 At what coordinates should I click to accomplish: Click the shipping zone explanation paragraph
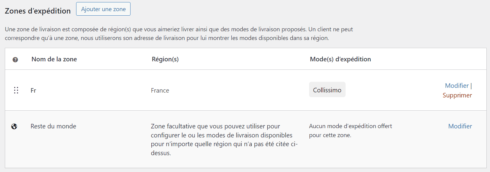click(179, 34)
